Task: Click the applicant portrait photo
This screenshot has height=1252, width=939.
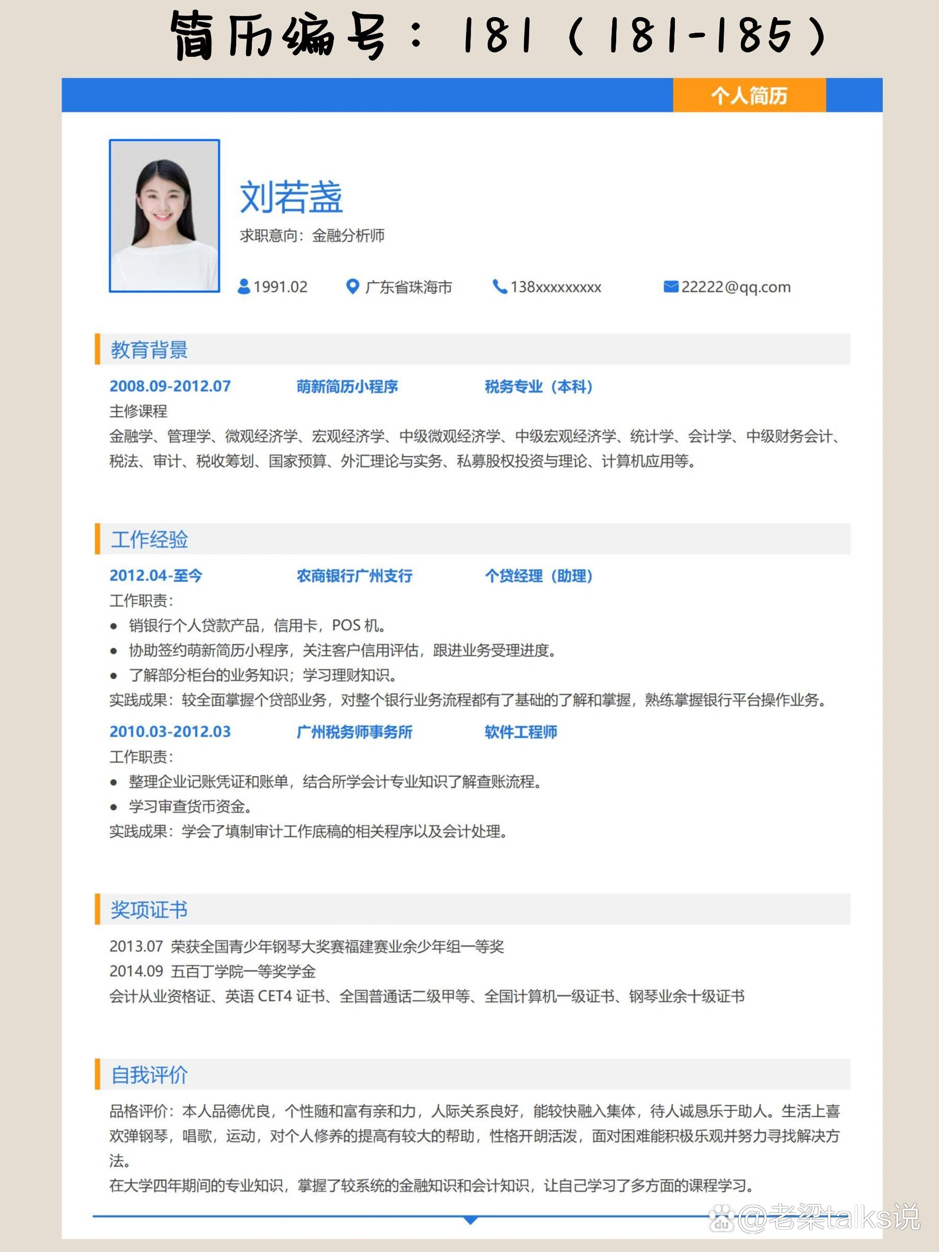Action: [164, 216]
